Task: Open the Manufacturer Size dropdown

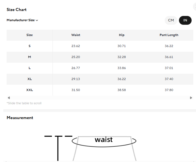Action: (22, 20)
